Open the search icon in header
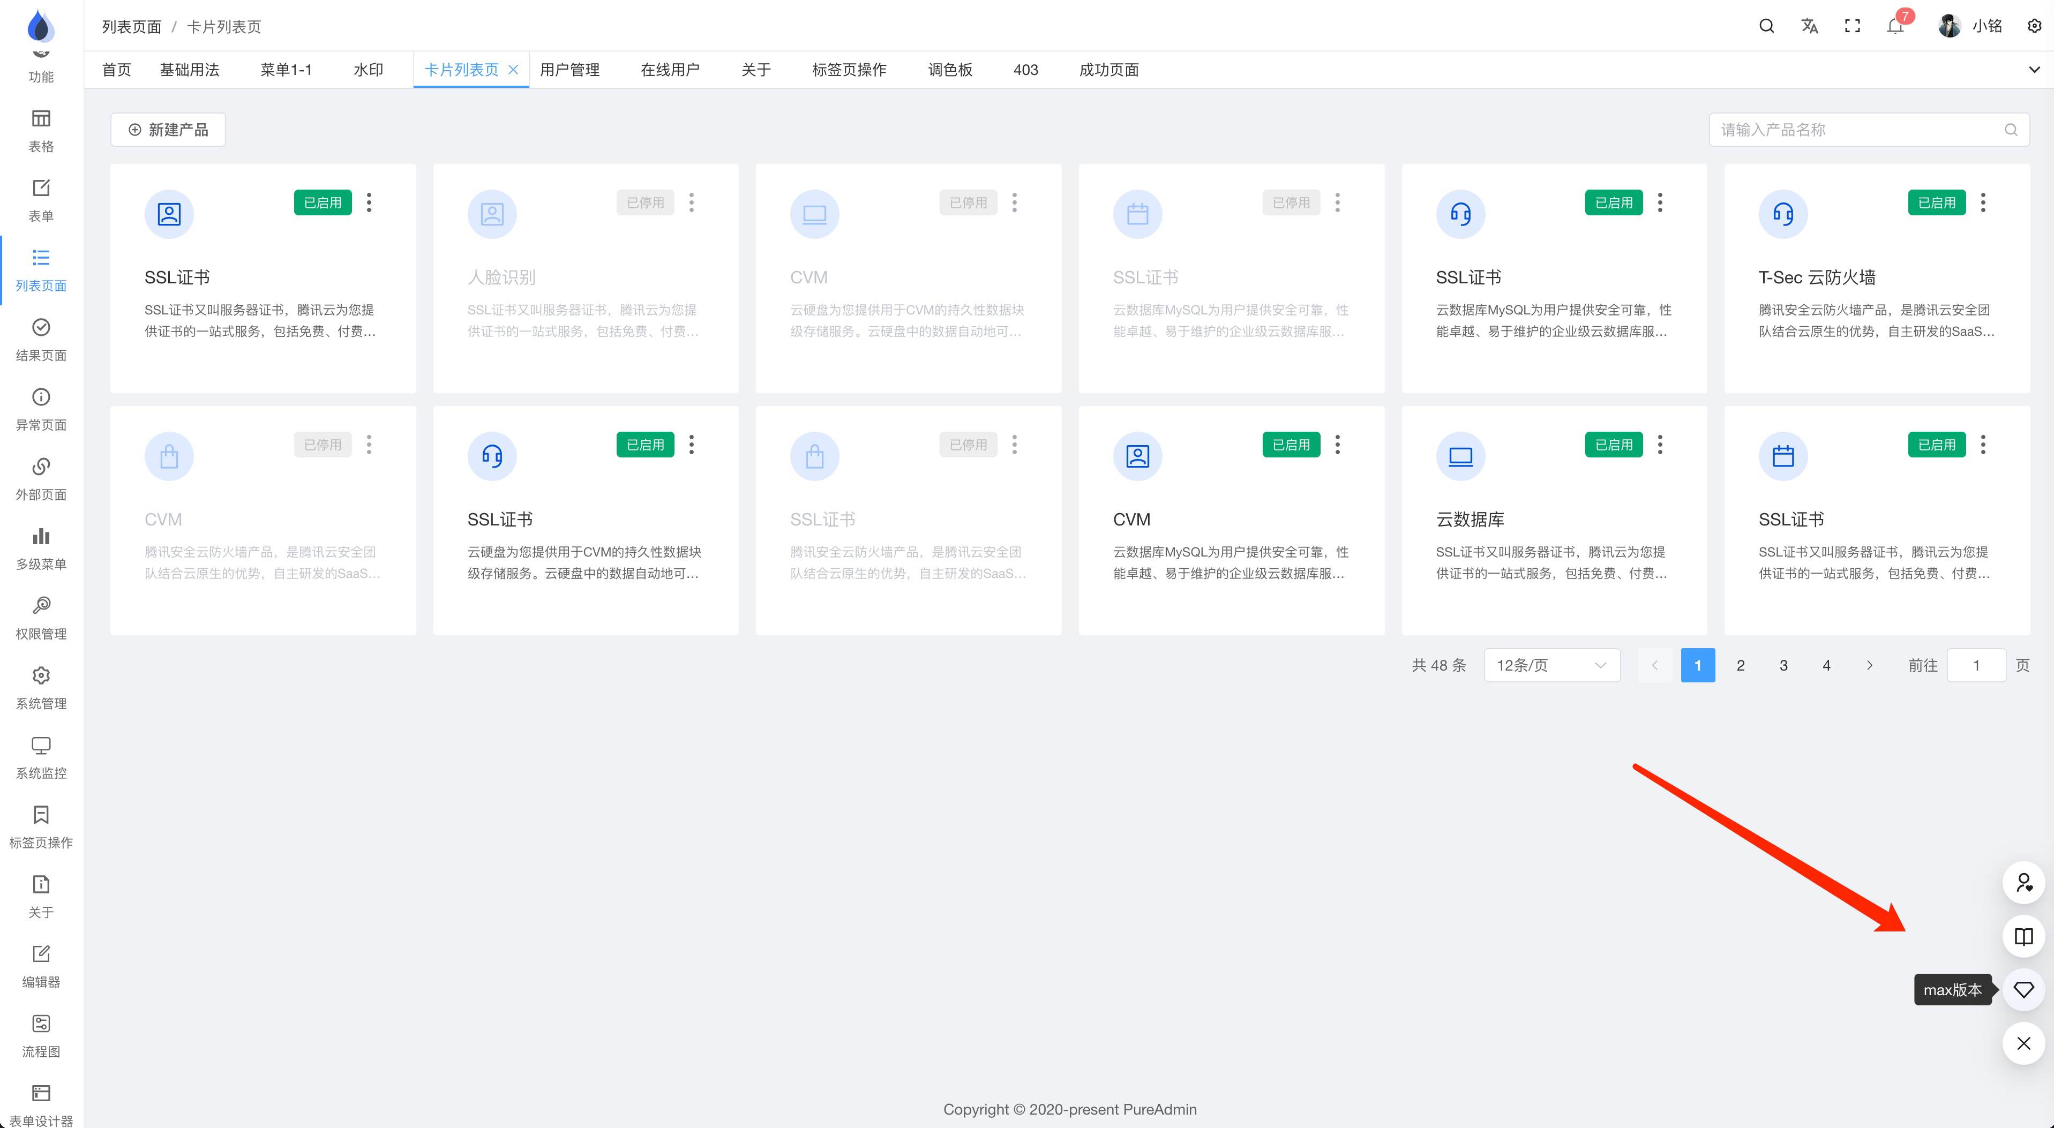The height and width of the screenshot is (1128, 2054). [1766, 26]
